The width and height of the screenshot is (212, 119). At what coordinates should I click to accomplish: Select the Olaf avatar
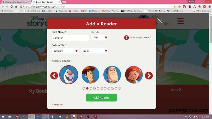tap(69, 75)
